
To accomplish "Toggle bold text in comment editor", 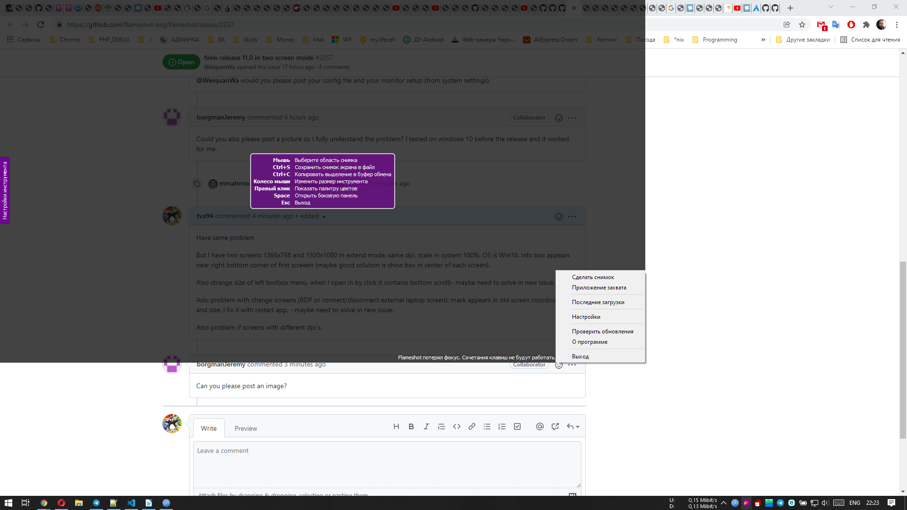I will 411,426.
